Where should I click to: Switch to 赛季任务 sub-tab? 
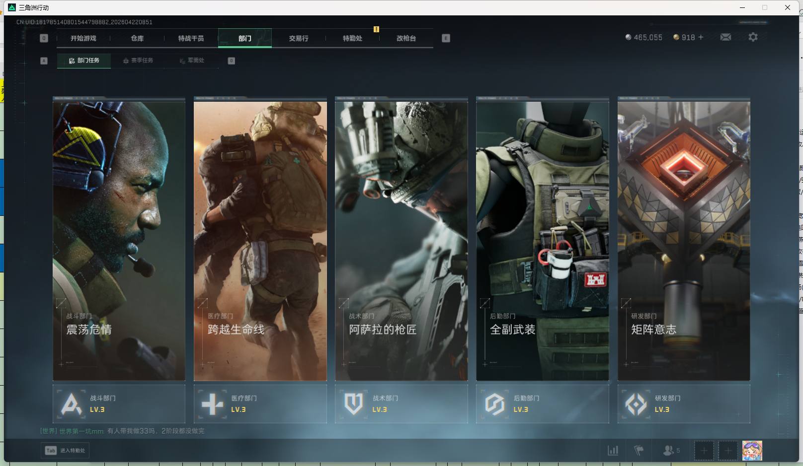pyautogui.click(x=138, y=61)
